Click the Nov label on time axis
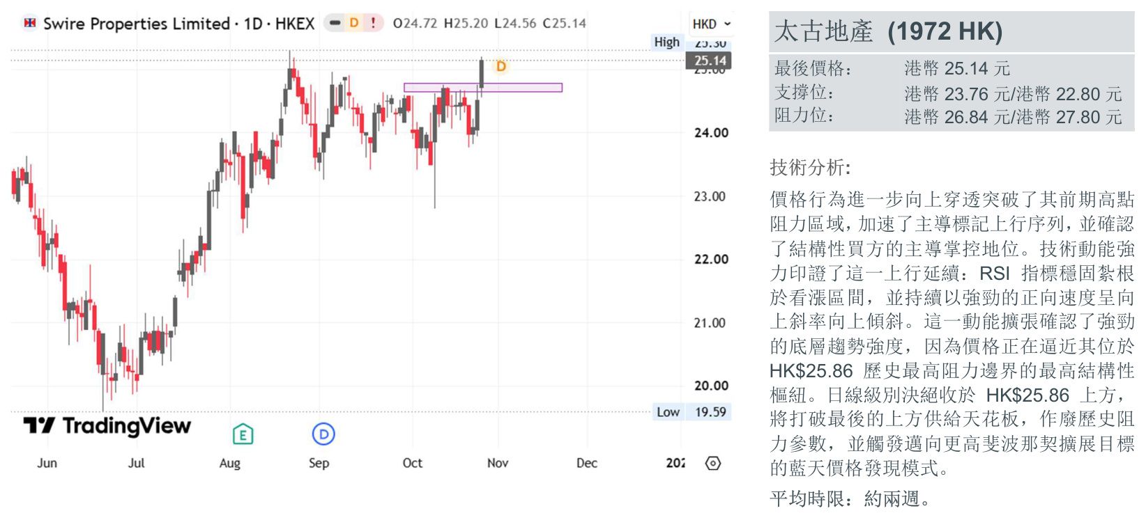This screenshot has width=1146, height=520. [498, 463]
